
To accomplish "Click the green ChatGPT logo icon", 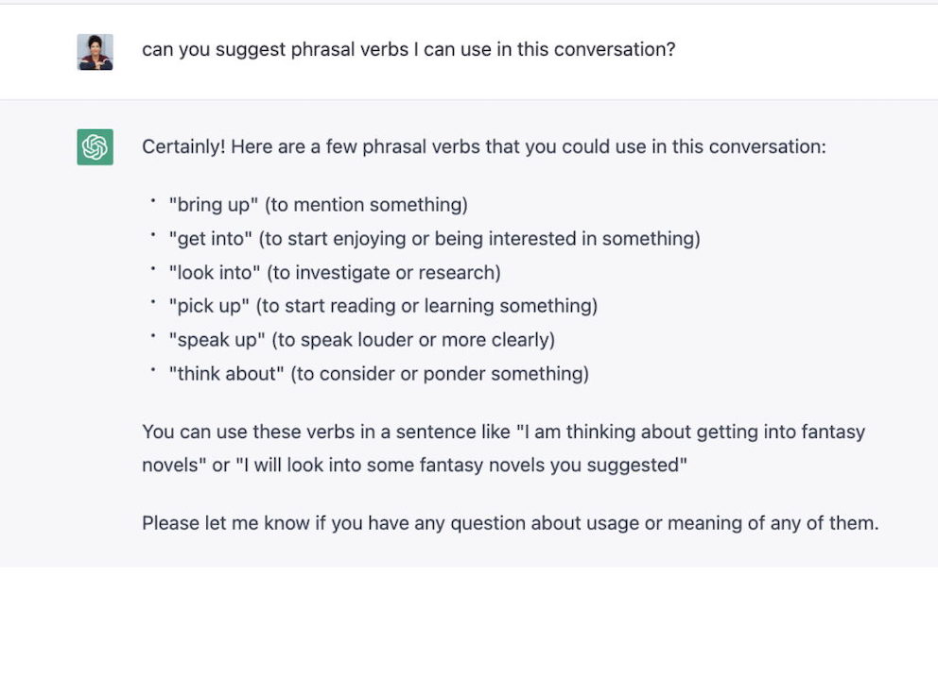I will pyautogui.click(x=96, y=147).
